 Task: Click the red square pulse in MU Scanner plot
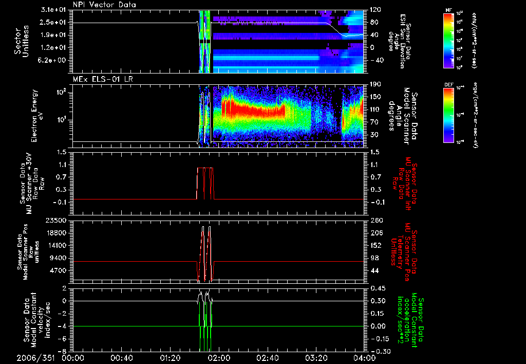pos(204,184)
